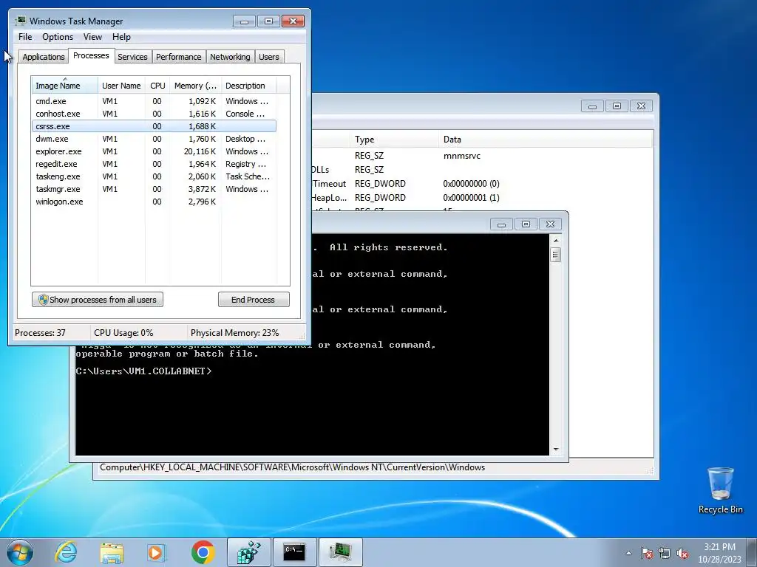This screenshot has width=757, height=567.
Task: Click the End Process button
Action: [254, 300]
